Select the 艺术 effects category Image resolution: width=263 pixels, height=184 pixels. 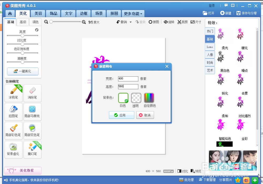point(210,70)
